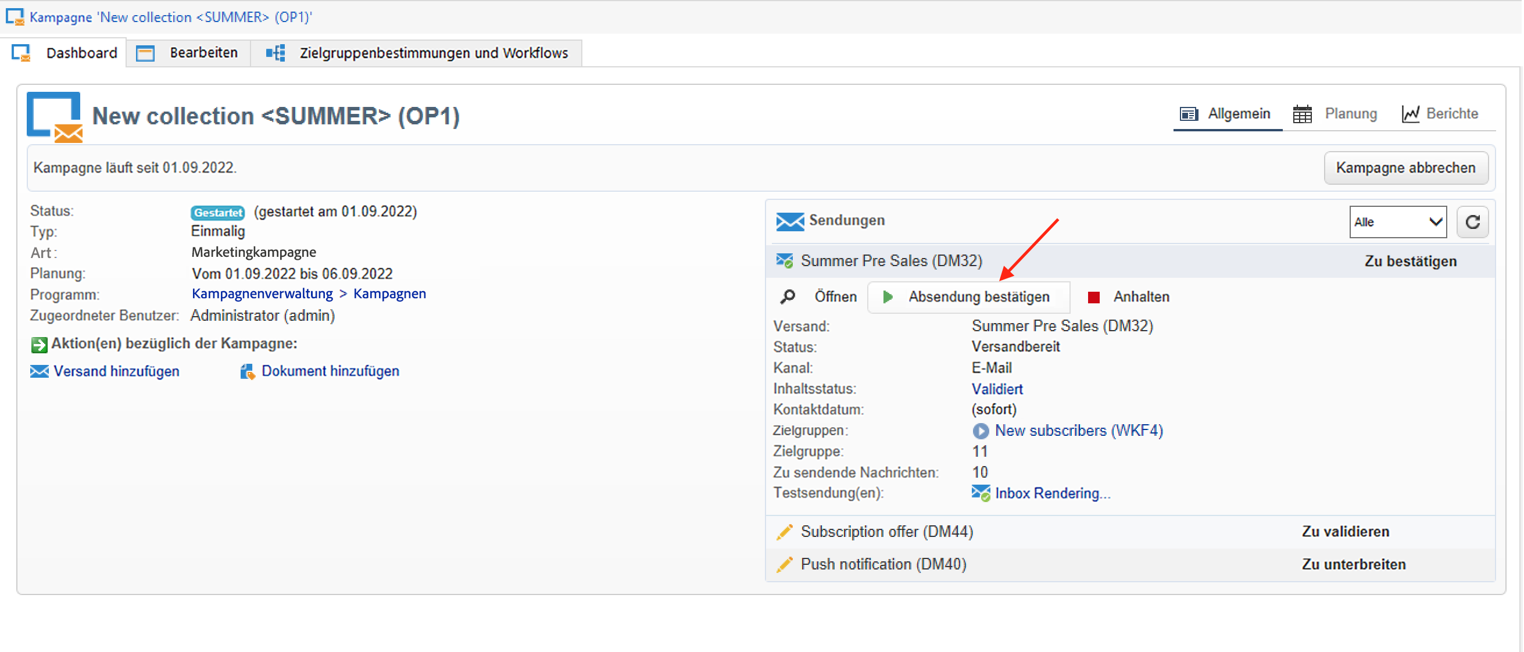Click the refresh icon beside the Alle dropdown
The image size is (1524, 652).
coord(1471,222)
